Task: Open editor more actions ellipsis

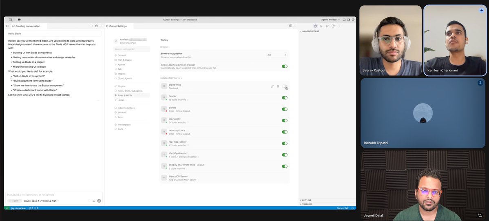Action: (295, 26)
